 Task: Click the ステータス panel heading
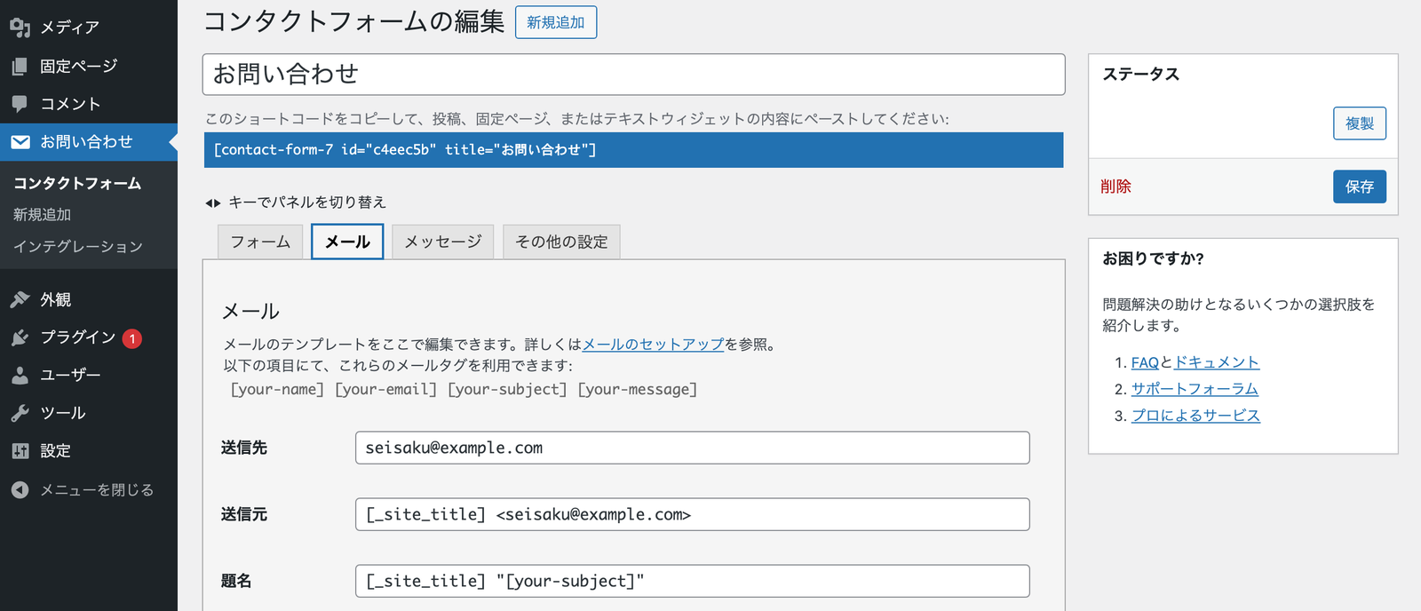(x=1141, y=75)
